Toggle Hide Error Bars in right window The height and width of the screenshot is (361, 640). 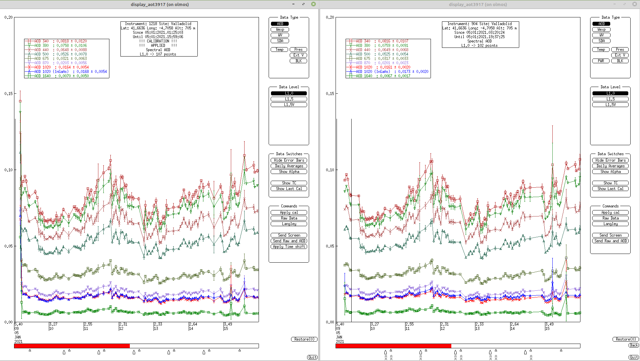coord(610,160)
